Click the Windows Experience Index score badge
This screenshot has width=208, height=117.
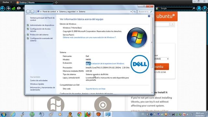(x=88, y=64)
